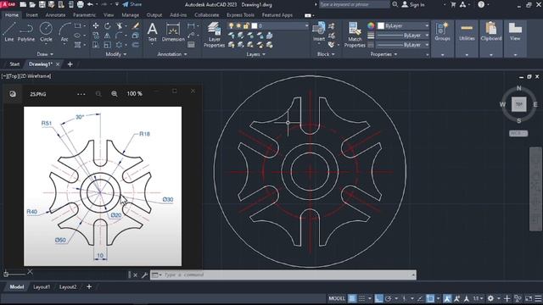Open the ByLayer color dropdown
Image resolution: width=543 pixels, height=305 pixels.
tap(403, 26)
